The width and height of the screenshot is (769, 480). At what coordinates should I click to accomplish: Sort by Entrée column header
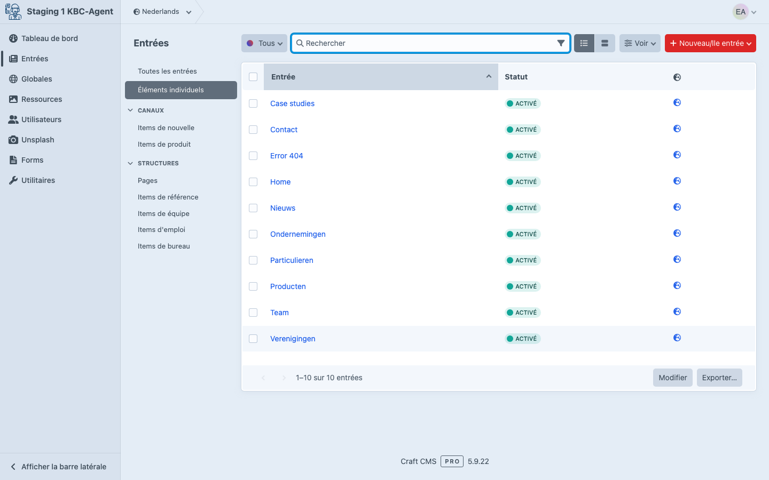(x=381, y=77)
